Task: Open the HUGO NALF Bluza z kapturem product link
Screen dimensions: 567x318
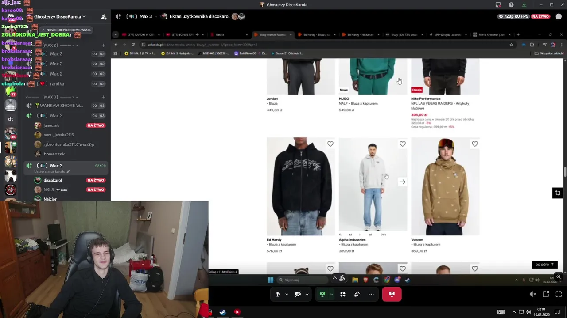Action: tap(358, 103)
